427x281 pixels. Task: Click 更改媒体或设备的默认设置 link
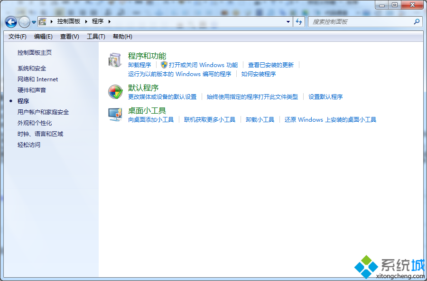click(162, 97)
